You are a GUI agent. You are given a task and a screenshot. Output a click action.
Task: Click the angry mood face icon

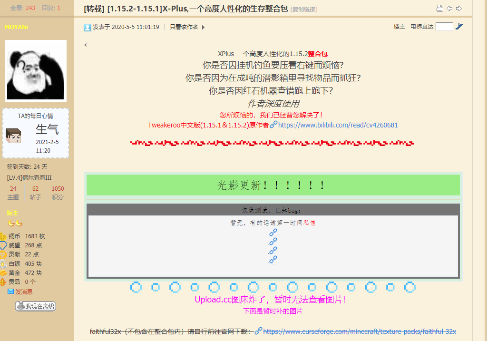14,136
